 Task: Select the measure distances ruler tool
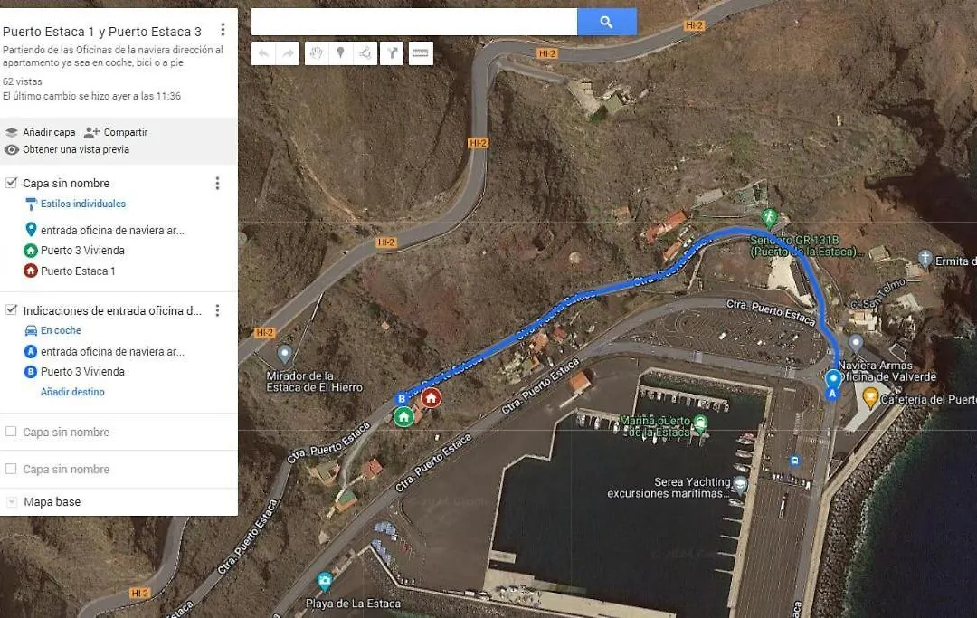point(421,53)
